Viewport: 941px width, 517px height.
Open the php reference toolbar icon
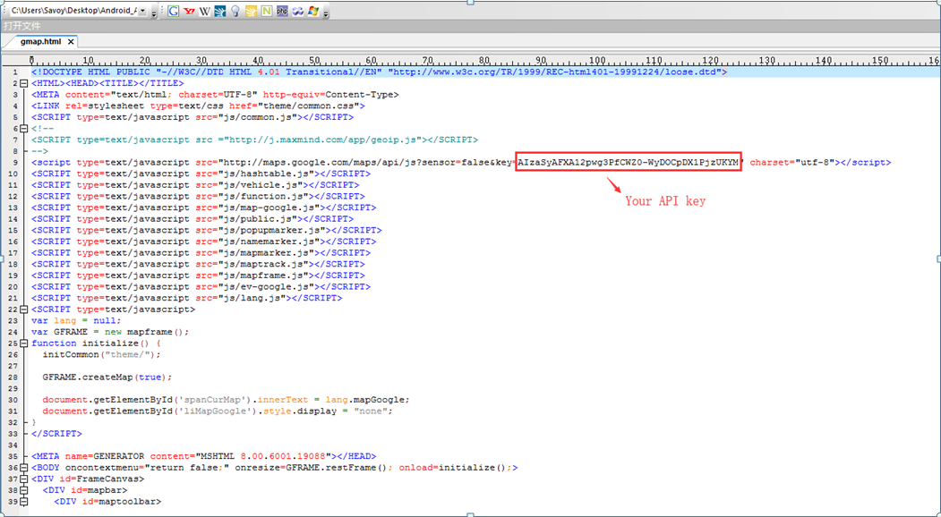click(282, 11)
